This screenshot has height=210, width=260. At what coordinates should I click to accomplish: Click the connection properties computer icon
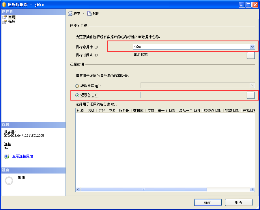pos(7,157)
